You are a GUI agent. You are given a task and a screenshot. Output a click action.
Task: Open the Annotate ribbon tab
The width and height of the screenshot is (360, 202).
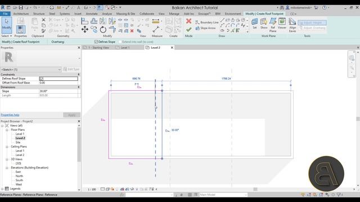coord(92,13)
